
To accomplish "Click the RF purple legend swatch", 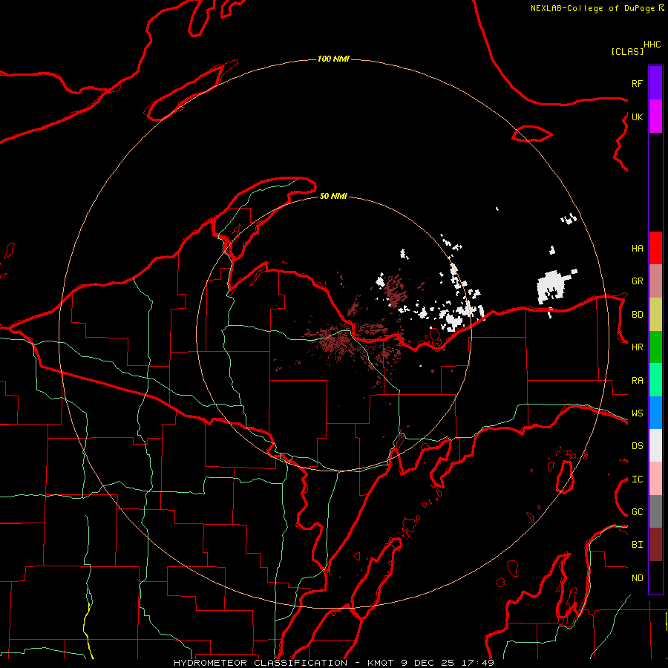I will click(655, 83).
